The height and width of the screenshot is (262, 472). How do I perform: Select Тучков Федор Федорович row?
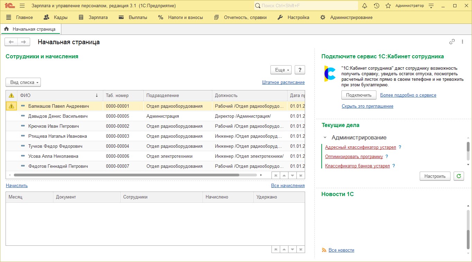coord(155,146)
